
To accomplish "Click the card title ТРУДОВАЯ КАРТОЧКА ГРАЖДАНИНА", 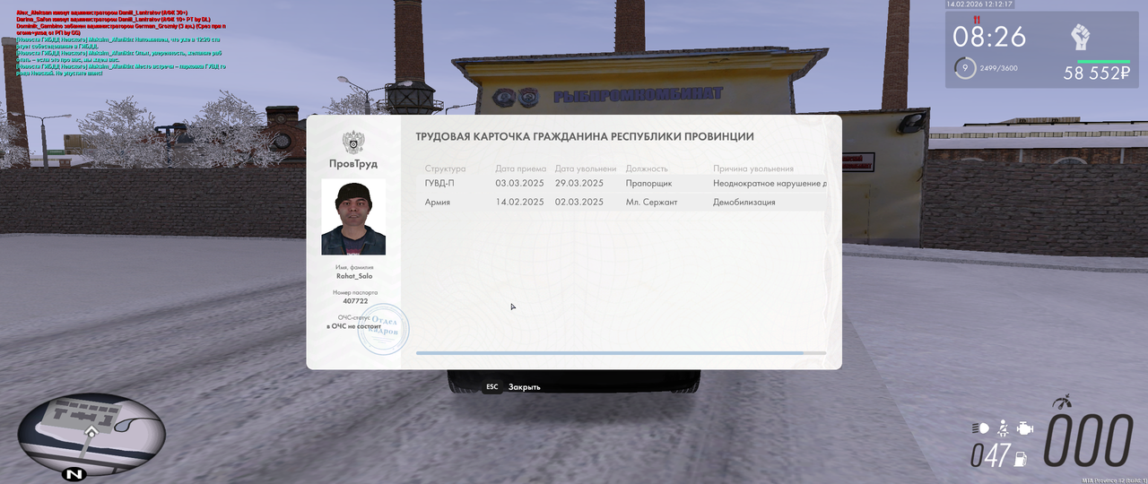I will coord(585,137).
